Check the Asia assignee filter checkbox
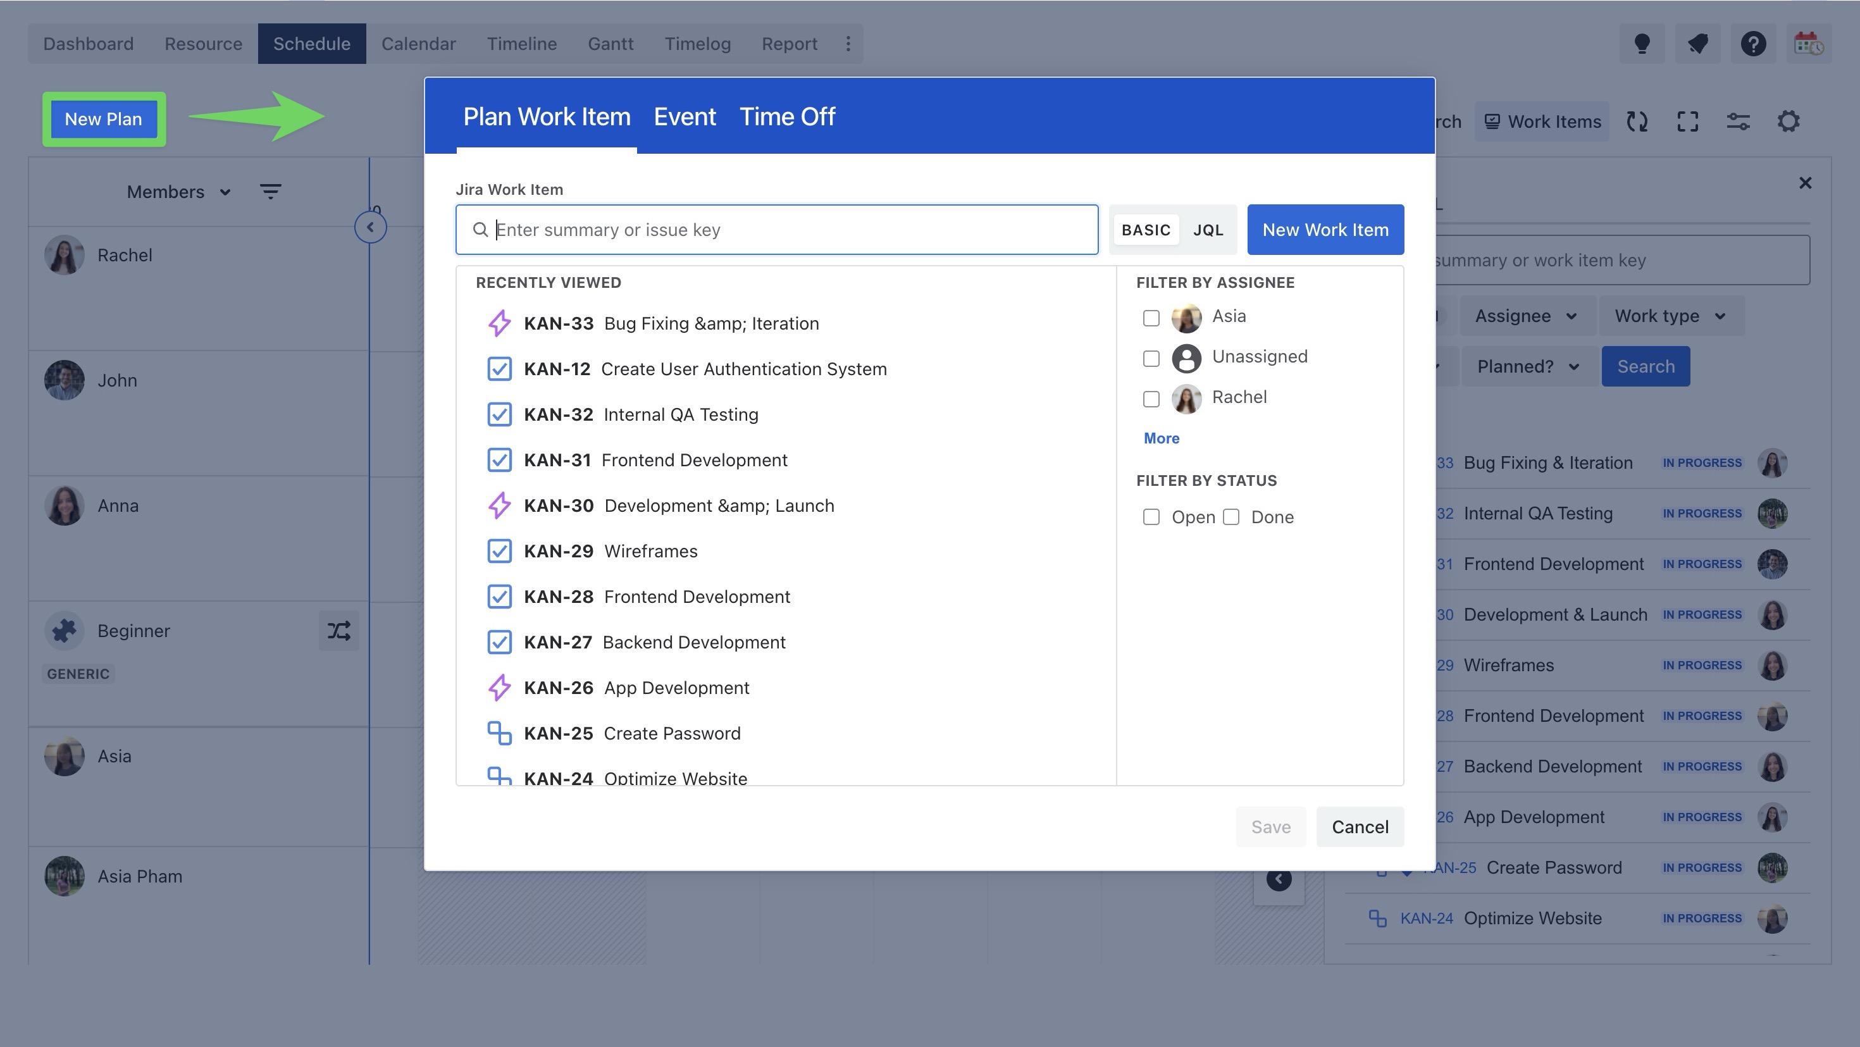The image size is (1860, 1047). pyautogui.click(x=1151, y=318)
